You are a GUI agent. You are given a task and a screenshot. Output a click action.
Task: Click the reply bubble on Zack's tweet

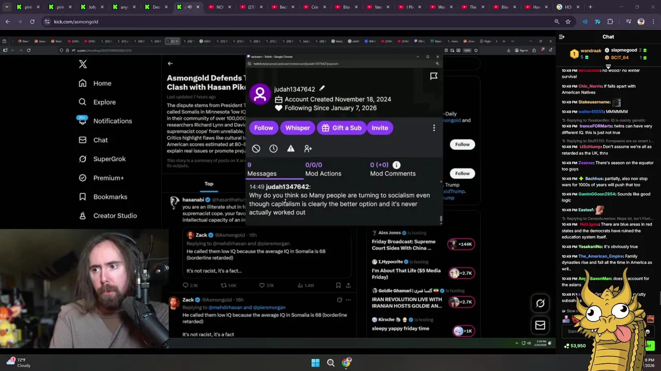tap(185, 285)
